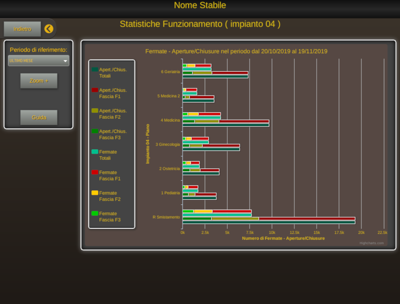Image resolution: width=400 pixels, height=304 pixels.
Task: Click the chart title with date range
Action: 236,52
